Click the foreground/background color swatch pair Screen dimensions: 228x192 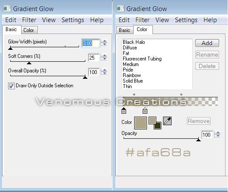(155, 123)
